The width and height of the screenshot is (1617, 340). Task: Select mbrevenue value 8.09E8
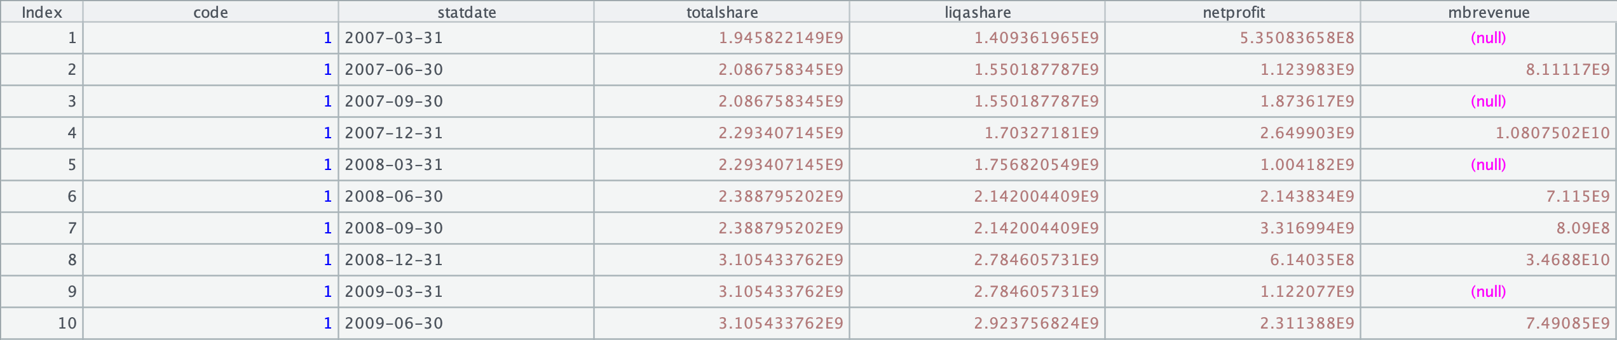1489,228
